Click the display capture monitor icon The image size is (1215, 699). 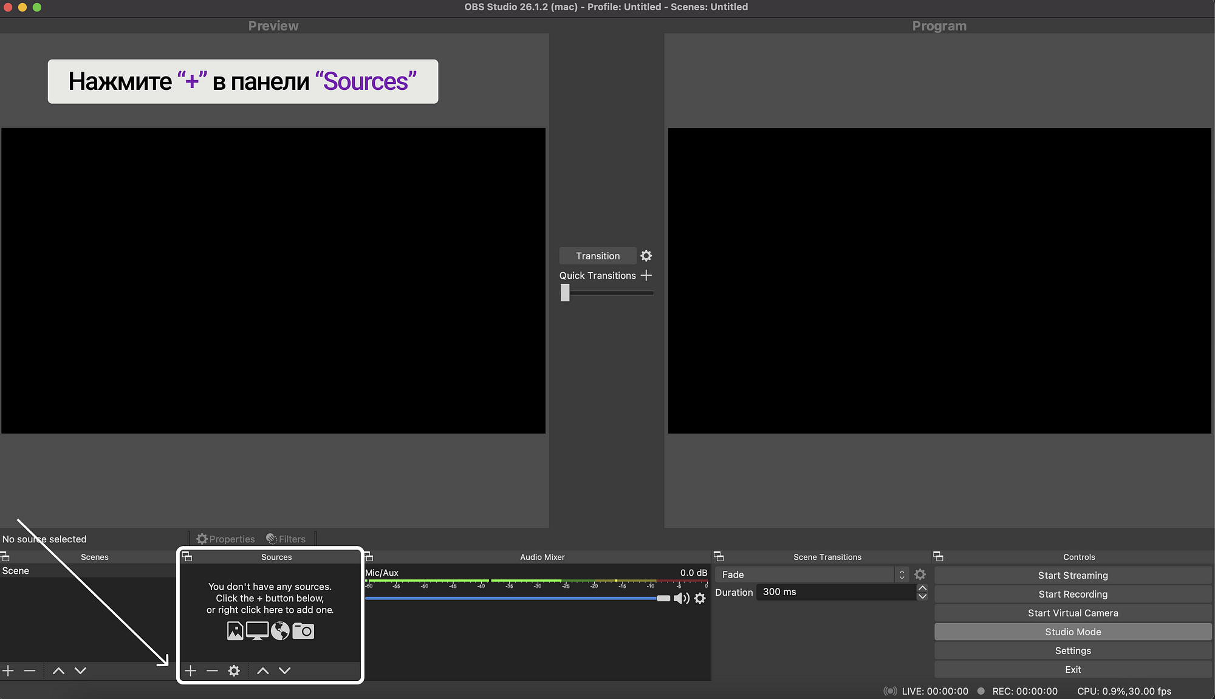258,631
